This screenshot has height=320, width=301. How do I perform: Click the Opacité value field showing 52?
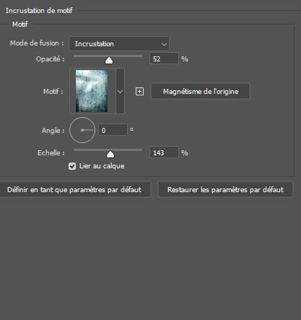(164, 59)
